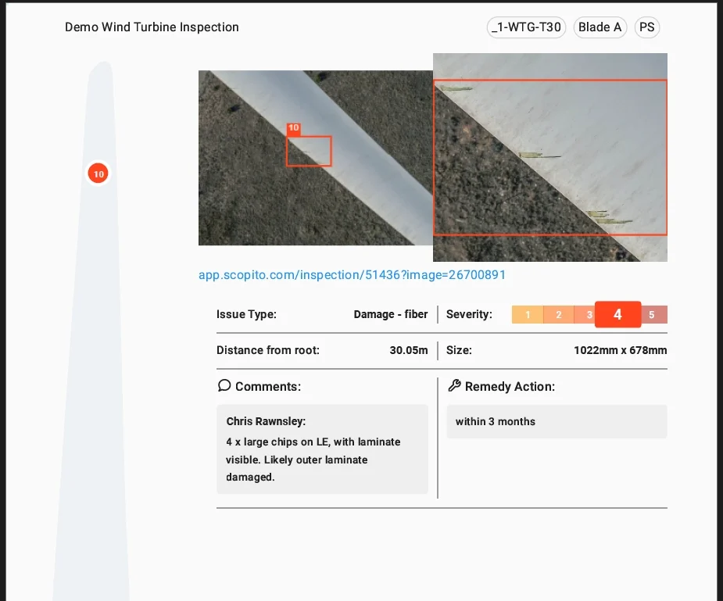
Task: Select severity level 5
Action: tap(654, 315)
